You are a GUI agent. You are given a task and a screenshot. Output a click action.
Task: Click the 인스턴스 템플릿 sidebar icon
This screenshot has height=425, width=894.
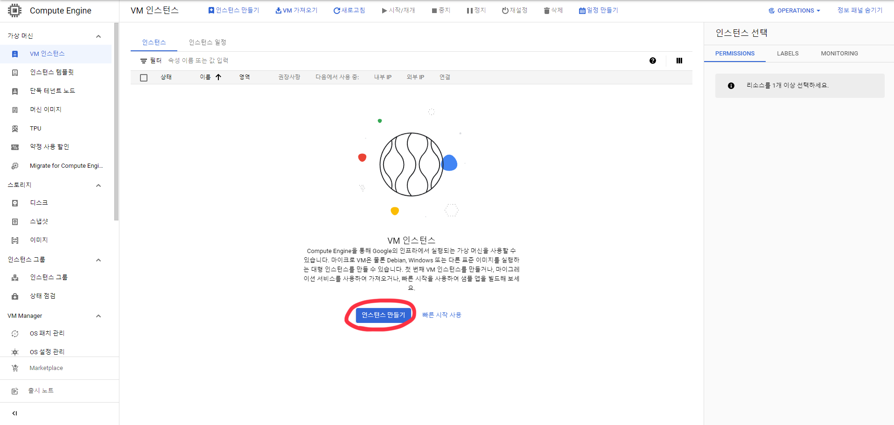15,73
